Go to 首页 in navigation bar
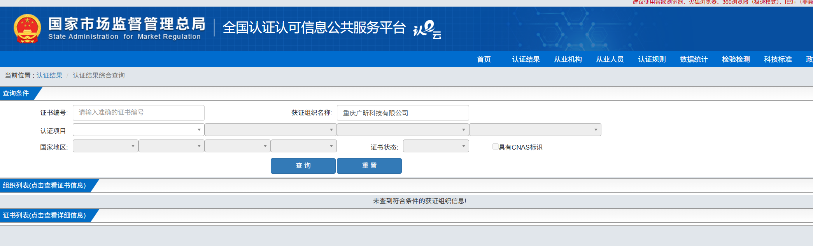 484,59
